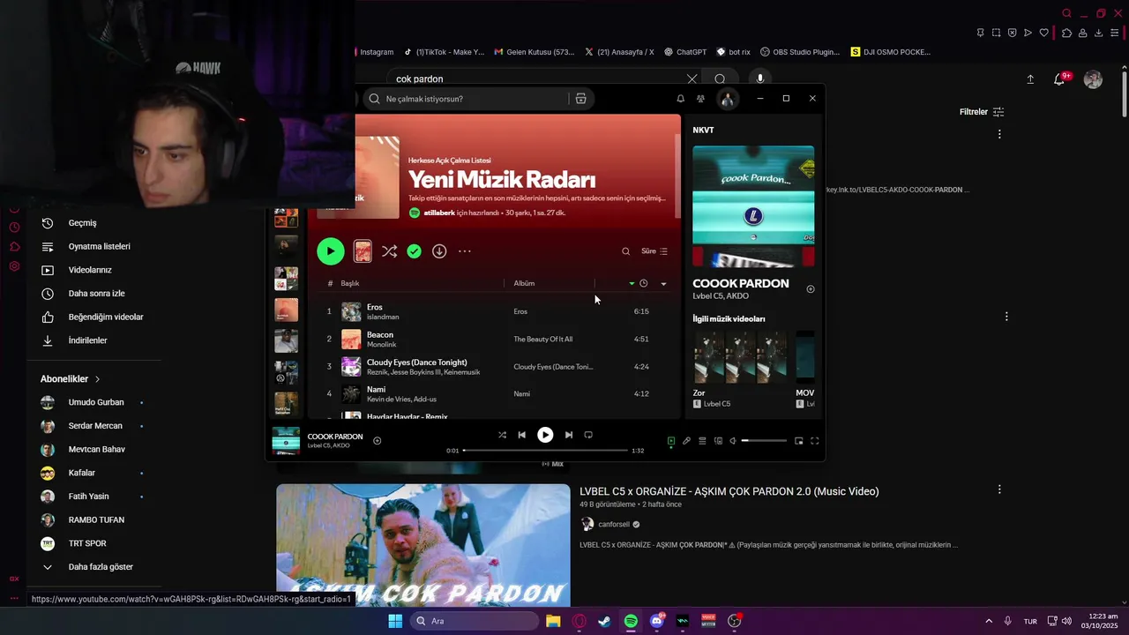
Task: Expand Daha fazla göster in subscriptions
Action: click(101, 567)
